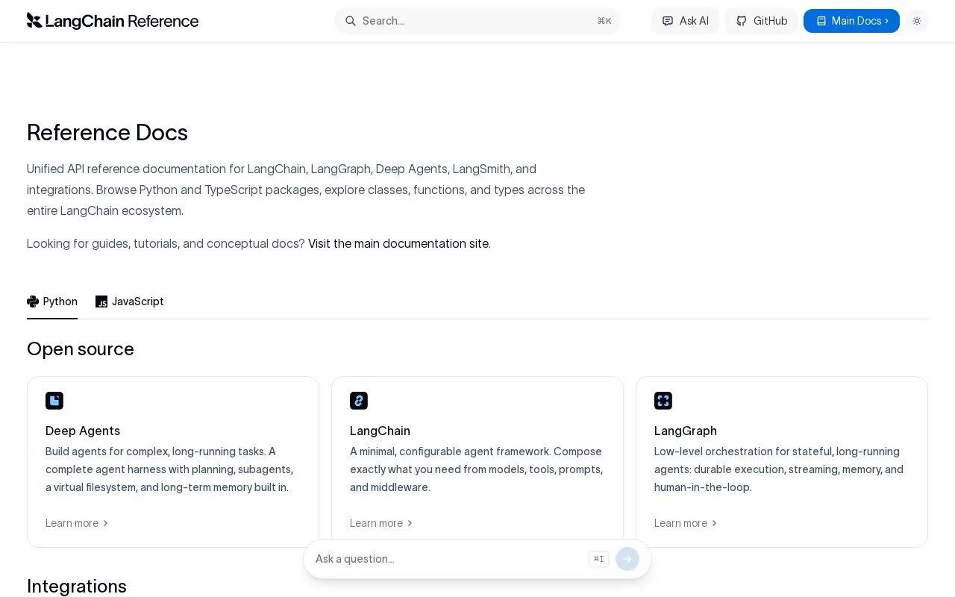Switch to the JavaScript tab

(x=130, y=301)
